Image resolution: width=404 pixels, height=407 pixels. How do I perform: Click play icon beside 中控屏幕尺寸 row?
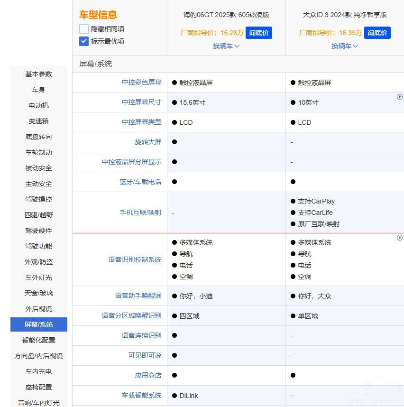click(399, 97)
